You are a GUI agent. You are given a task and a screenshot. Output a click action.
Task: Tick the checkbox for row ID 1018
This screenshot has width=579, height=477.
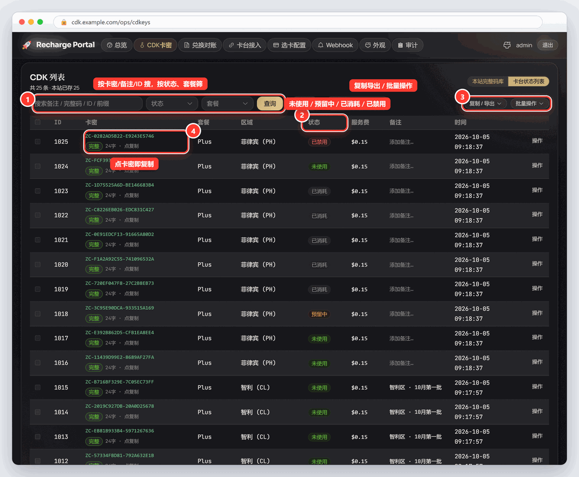[x=38, y=314]
